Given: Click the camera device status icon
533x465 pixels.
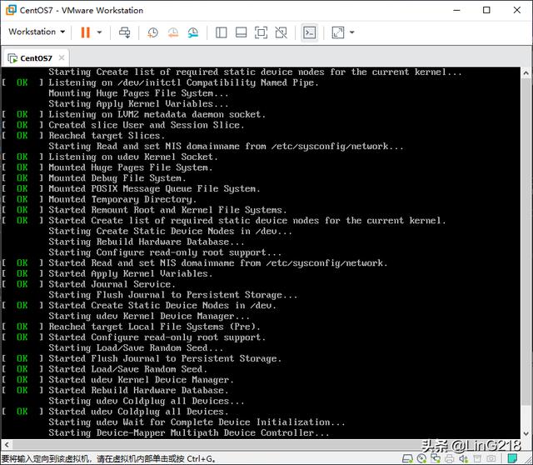Looking at the screenshot, I should point(491,458).
